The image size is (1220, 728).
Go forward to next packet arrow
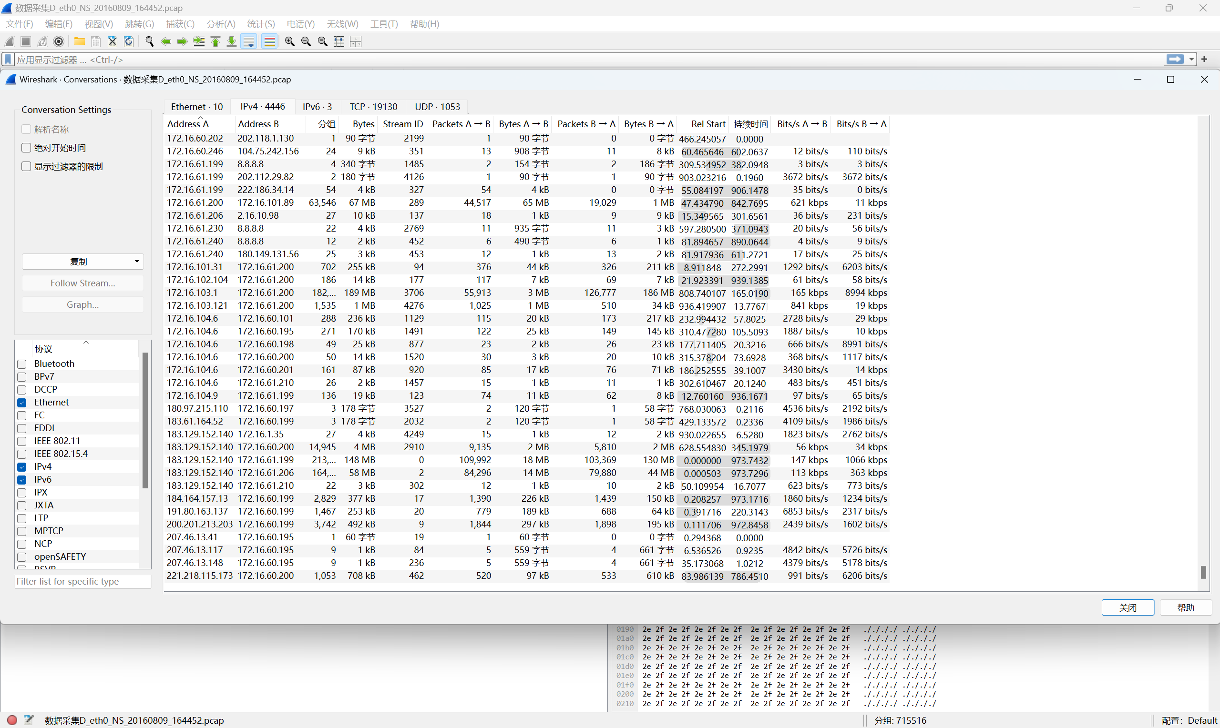coord(182,42)
